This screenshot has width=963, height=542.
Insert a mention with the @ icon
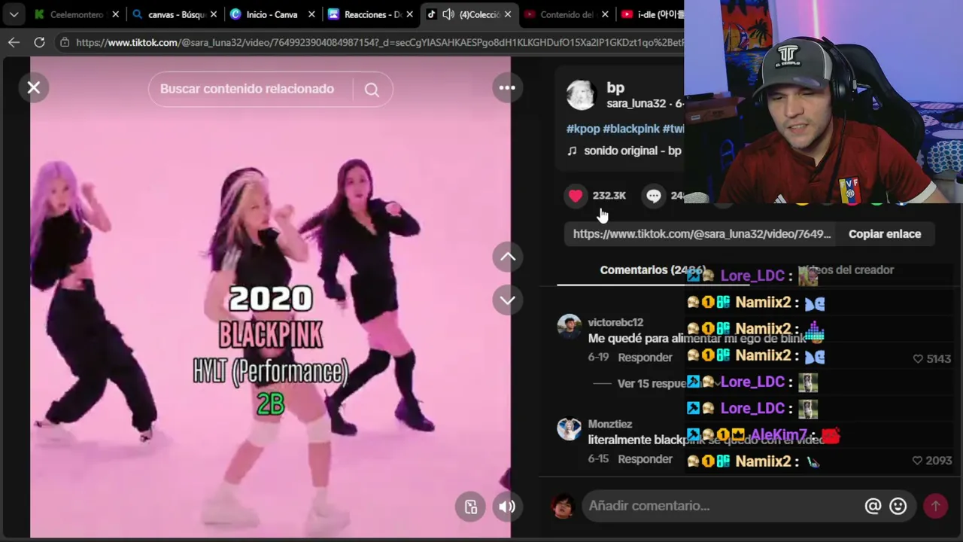tap(873, 506)
